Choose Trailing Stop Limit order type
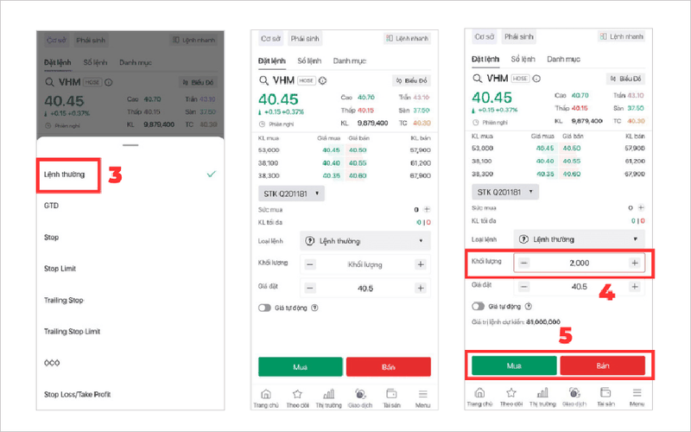 coord(73,332)
